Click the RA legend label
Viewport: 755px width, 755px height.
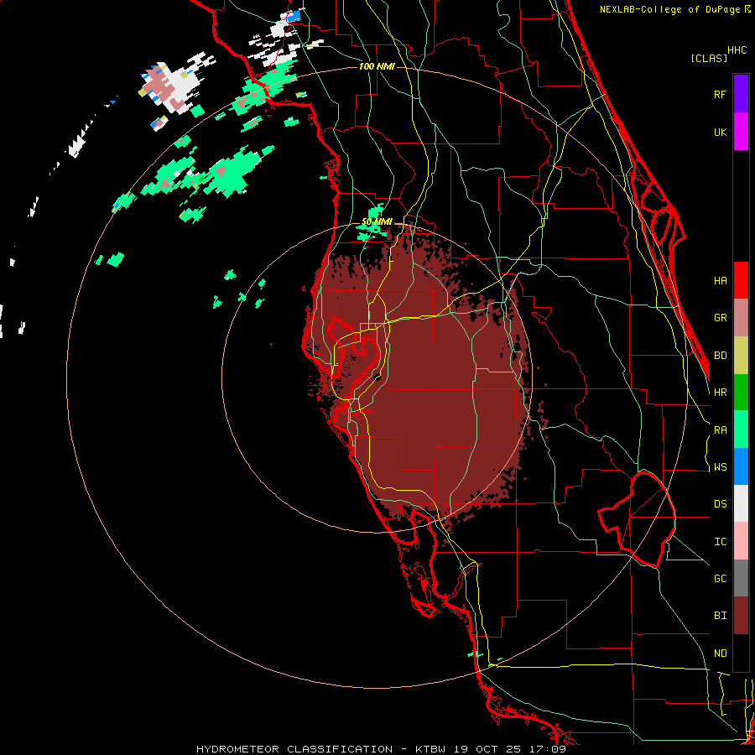click(720, 430)
